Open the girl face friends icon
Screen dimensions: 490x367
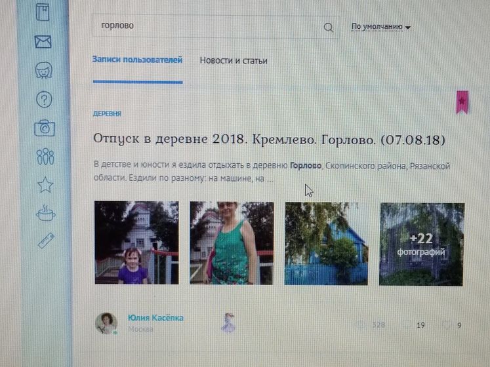[44, 70]
